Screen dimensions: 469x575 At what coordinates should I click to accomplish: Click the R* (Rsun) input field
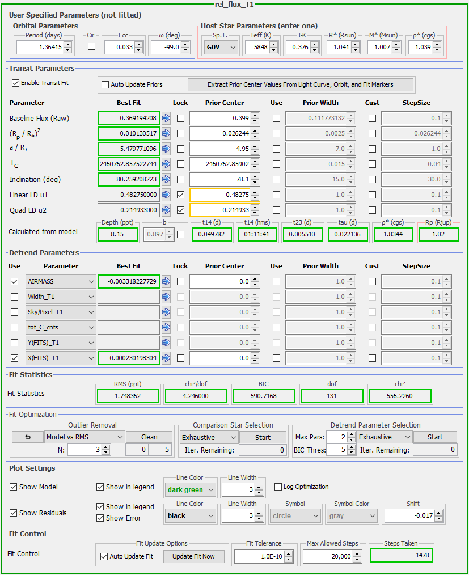tap(339, 47)
